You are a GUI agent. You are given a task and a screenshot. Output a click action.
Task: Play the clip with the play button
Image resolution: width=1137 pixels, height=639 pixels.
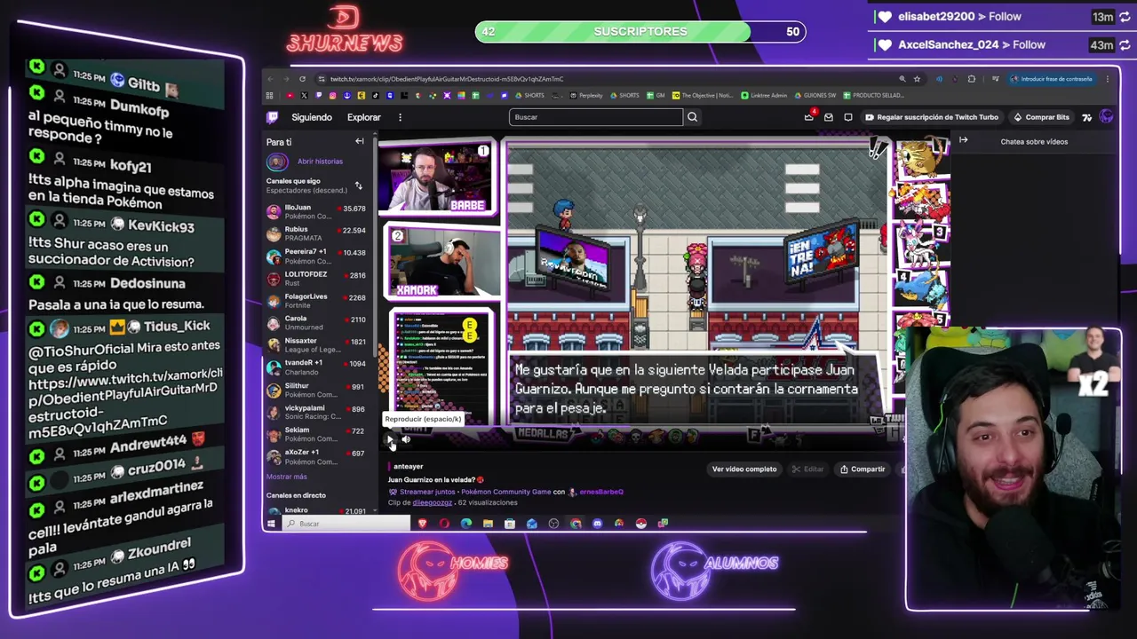(389, 438)
